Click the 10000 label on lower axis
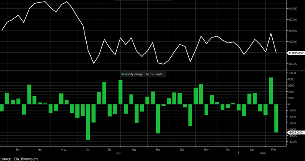The height and width of the screenshot is (161, 305). [x=292, y=73]
